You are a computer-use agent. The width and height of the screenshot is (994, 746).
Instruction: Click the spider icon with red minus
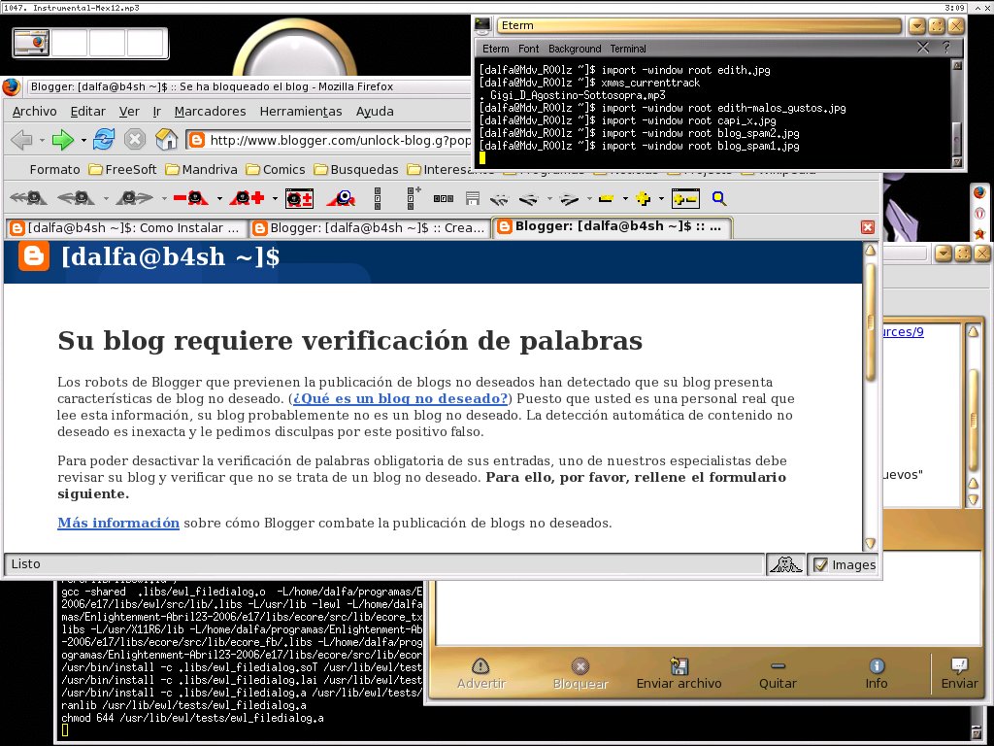pyautogui.click(x=191, y=198)
